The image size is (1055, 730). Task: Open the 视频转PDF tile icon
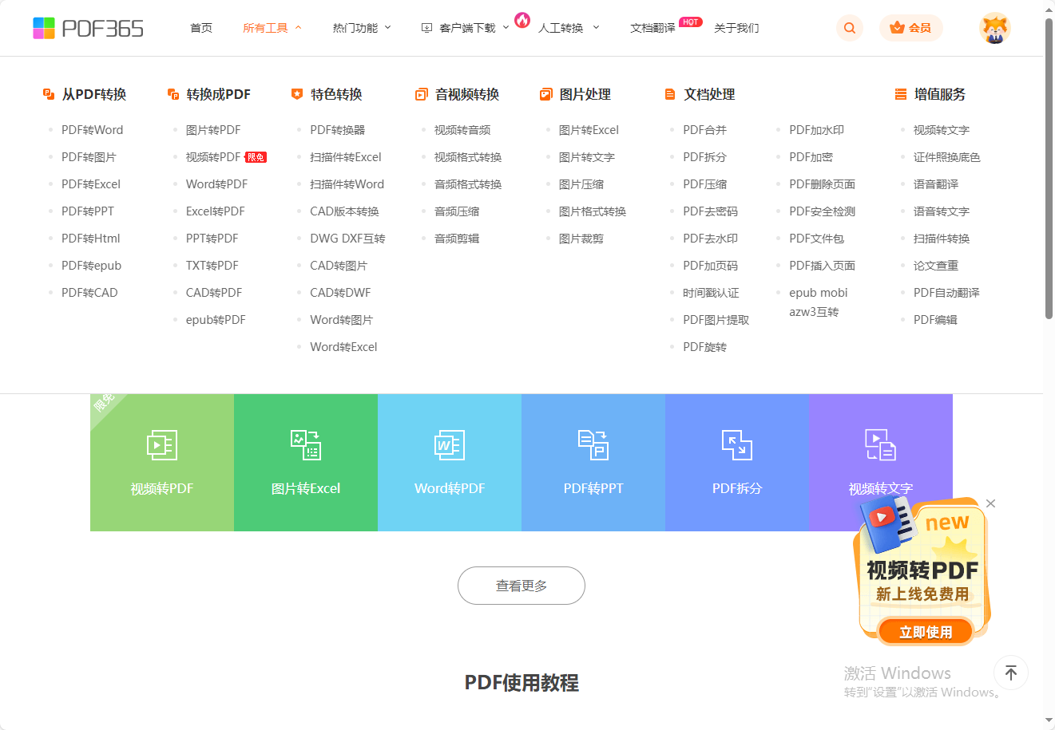tap(162, 445)
